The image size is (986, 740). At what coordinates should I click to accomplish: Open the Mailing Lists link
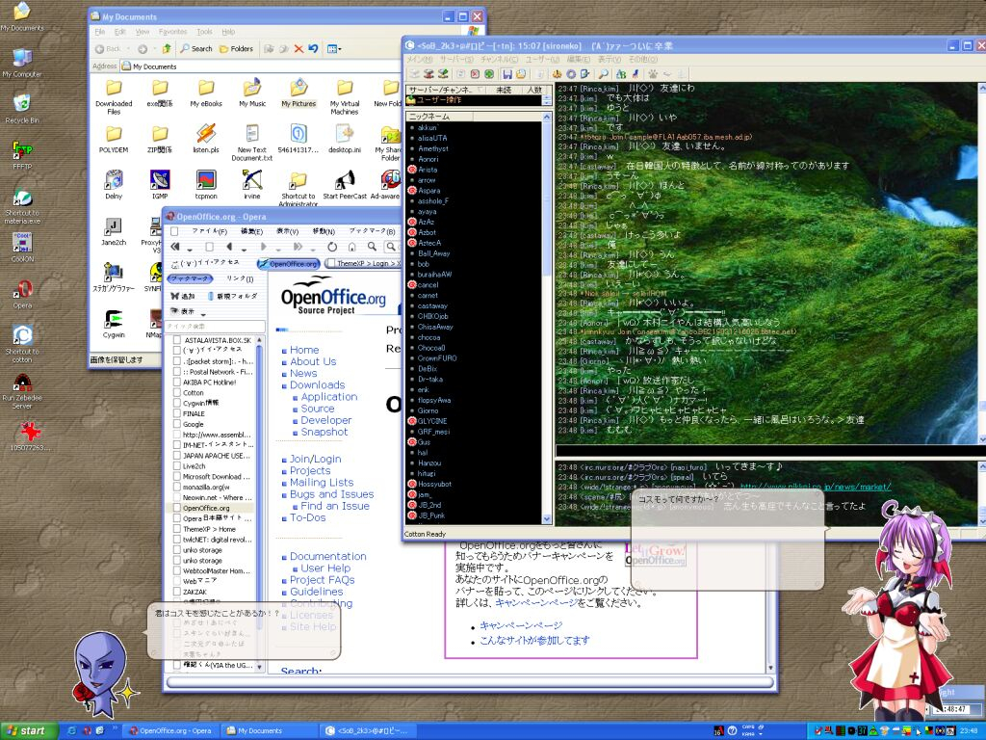point(322,482)
